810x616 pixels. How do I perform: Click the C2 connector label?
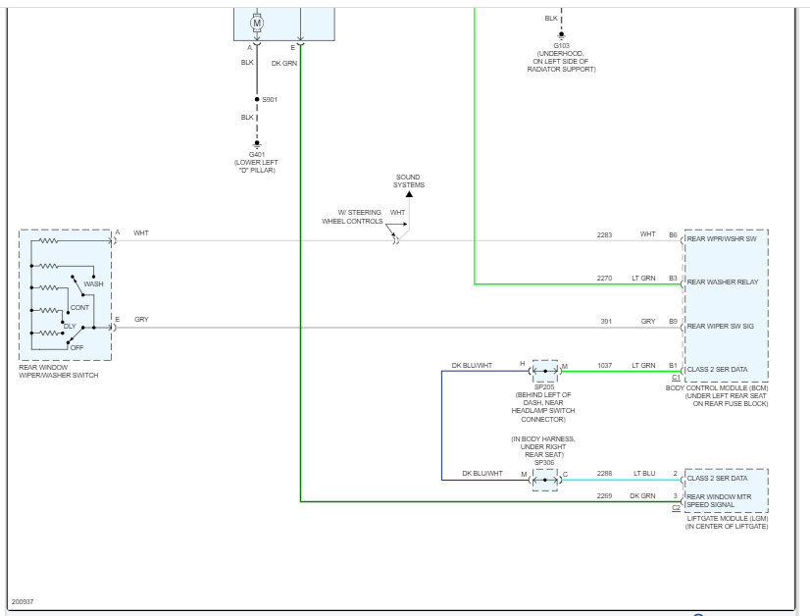pos(676,508)
